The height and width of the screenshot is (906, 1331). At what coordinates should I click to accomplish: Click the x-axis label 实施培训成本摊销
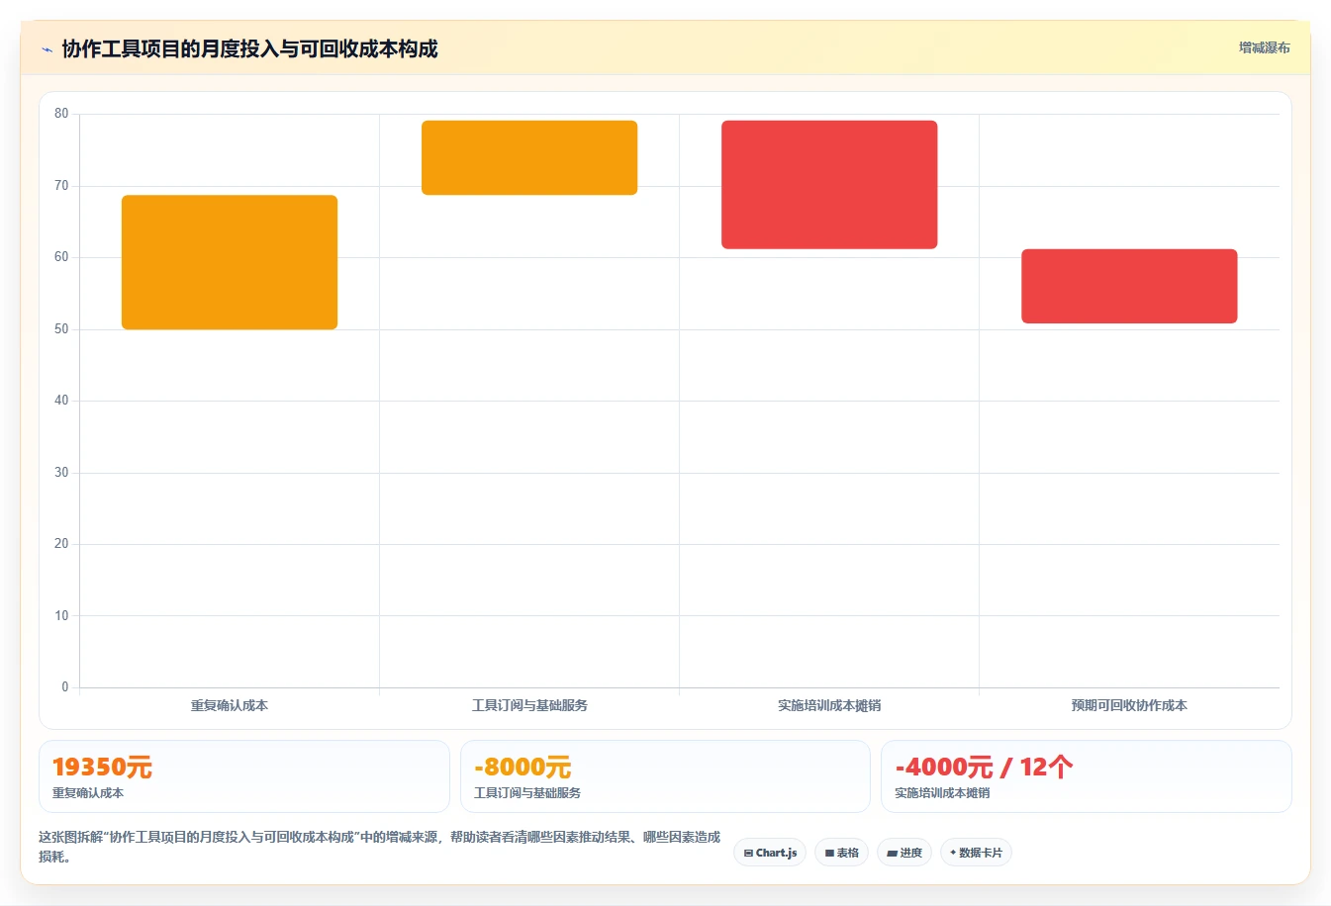tap(829, 705)
